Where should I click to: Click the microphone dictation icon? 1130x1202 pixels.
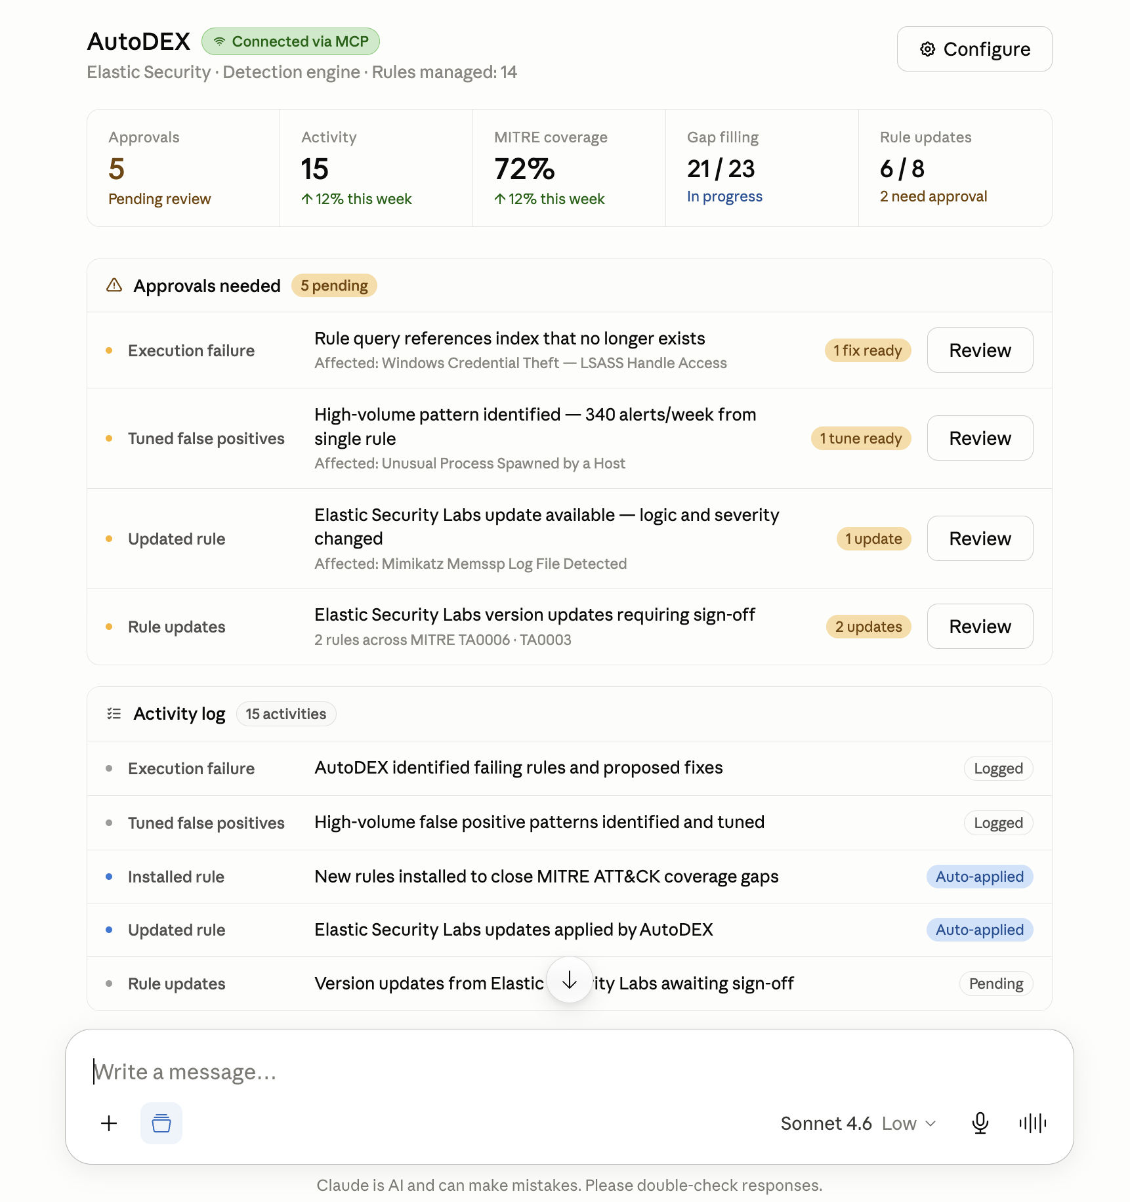pyautogui.click(x=980, y=1123)
